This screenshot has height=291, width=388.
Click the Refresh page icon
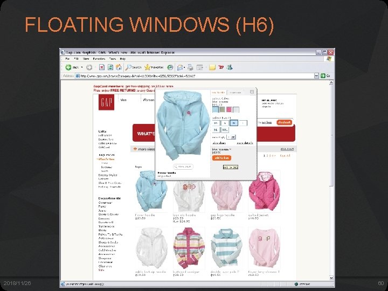point(110,67)
